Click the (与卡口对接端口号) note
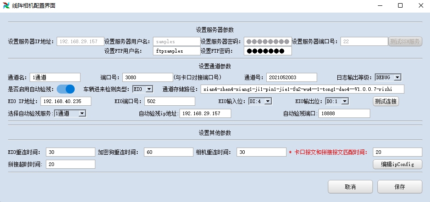 [197, 77]
